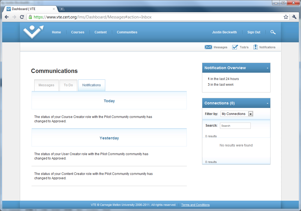Open a new tab with the plus button
The image size is (301, 211).
click(x=62, y=9)
